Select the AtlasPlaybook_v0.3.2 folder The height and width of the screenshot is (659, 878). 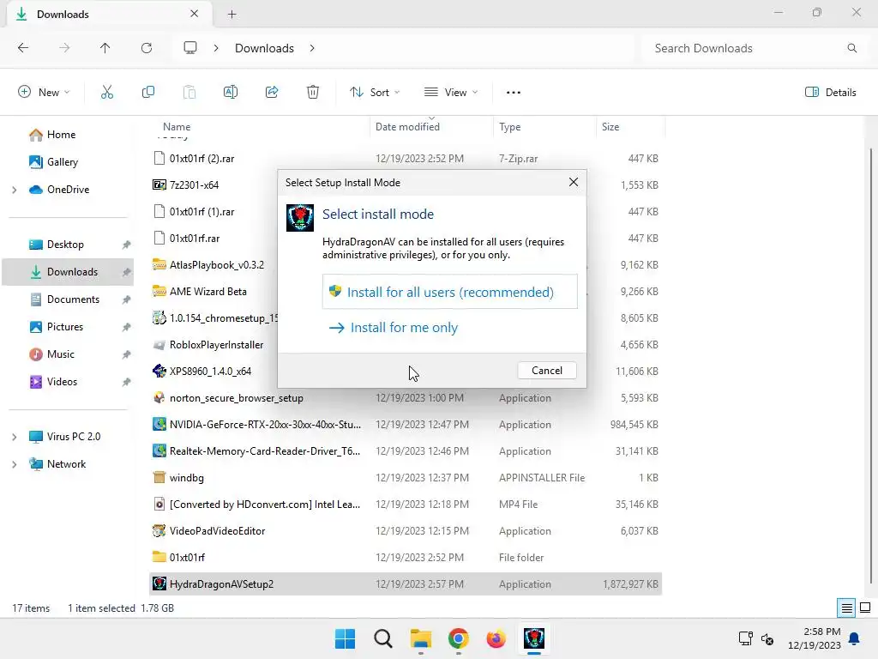coord(217,264)
